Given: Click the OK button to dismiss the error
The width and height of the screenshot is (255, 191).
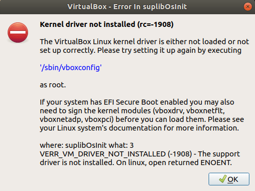Looking at the screenshot, I should pos(229,179).
